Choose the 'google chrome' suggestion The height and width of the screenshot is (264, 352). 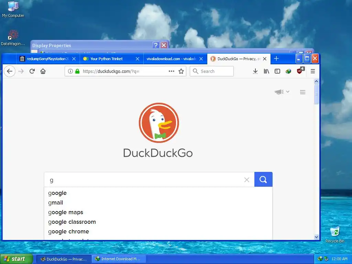click(x=158, y=231)
